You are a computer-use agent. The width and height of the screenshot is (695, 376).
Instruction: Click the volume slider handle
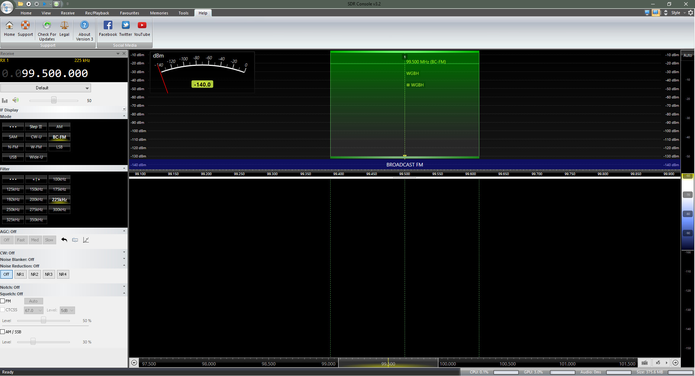coord(54,100)
